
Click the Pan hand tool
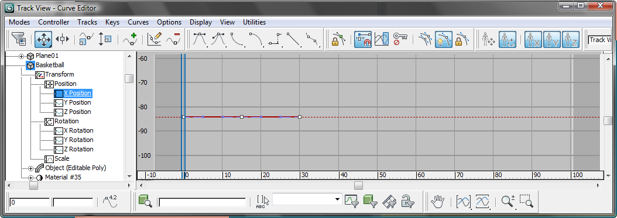pyautogui.click(x=437, y=202)
